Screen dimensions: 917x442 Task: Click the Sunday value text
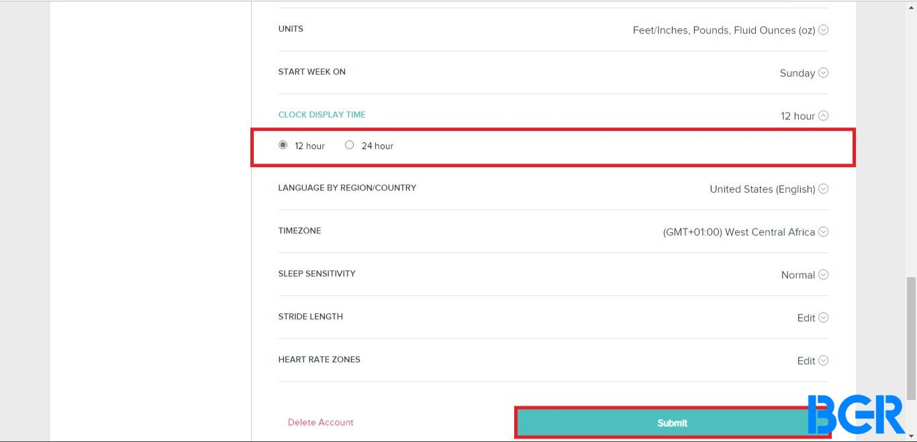[x=798, y=73]
